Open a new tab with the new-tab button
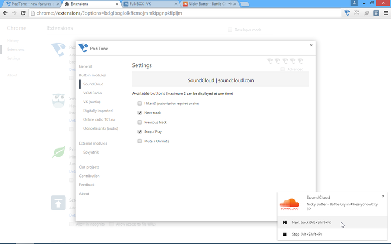Image resolution: width=391 pixels, height=244 pixels. [245, 4]
